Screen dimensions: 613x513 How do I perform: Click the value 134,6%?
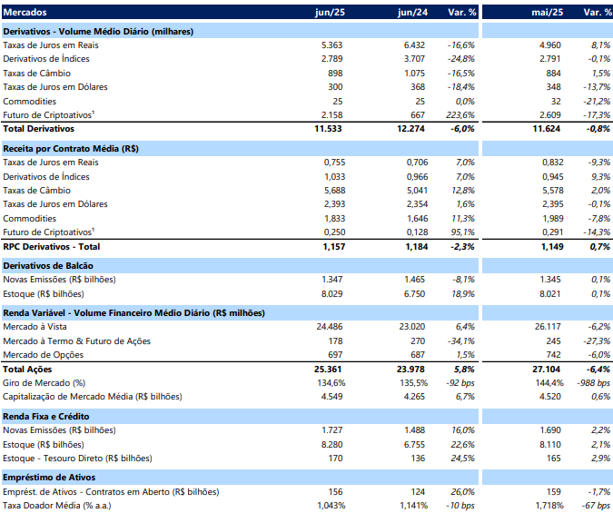pyautogui.click(x=331, y=383)
